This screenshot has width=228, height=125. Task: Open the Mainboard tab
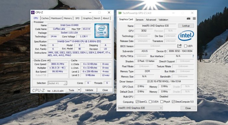[56, 18]
